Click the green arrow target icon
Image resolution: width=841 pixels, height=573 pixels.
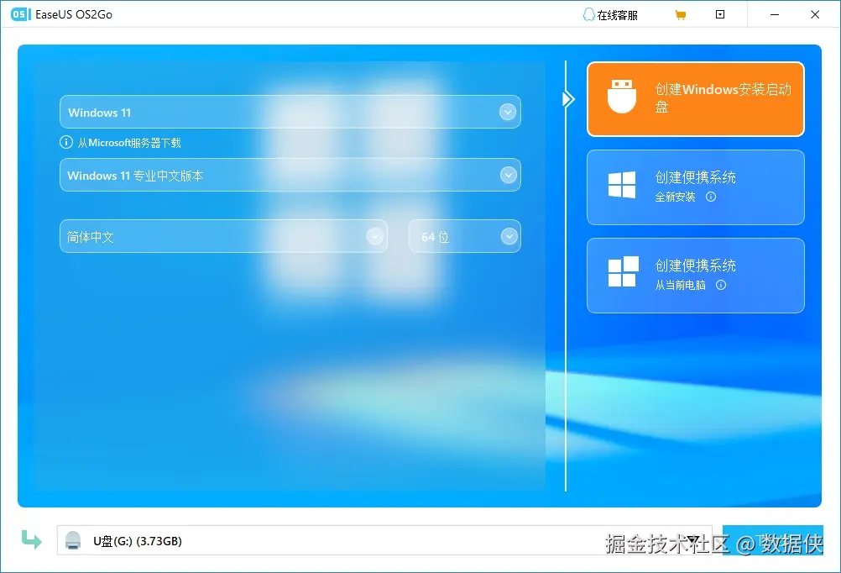click(x=31, y=539)
